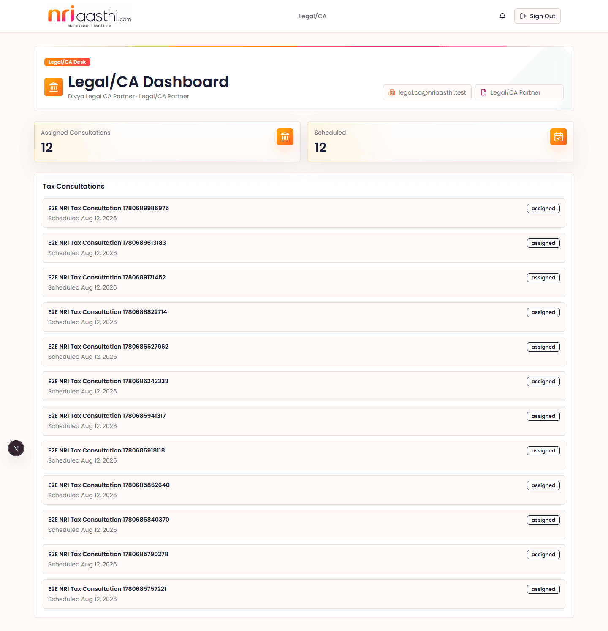This screenshot has width=608, height=631.
Task: Open consultation 1780685790278
Action: tap(304, 559)
